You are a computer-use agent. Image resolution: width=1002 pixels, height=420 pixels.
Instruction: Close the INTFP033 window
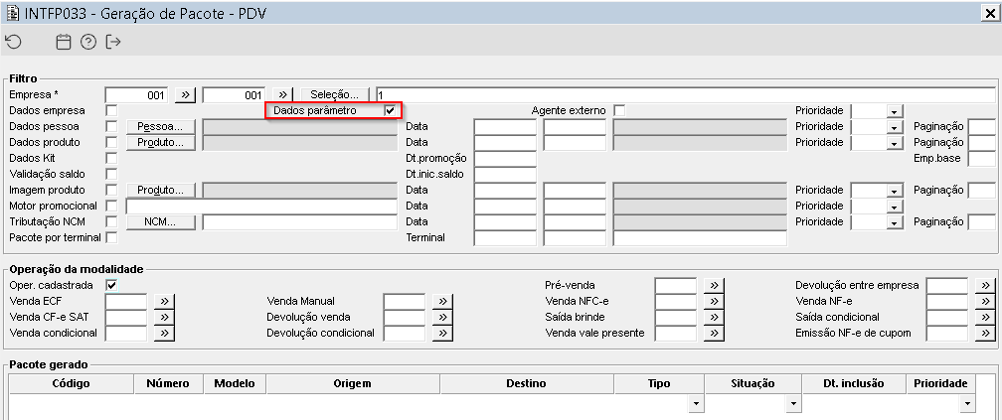[x=990, y=13]
